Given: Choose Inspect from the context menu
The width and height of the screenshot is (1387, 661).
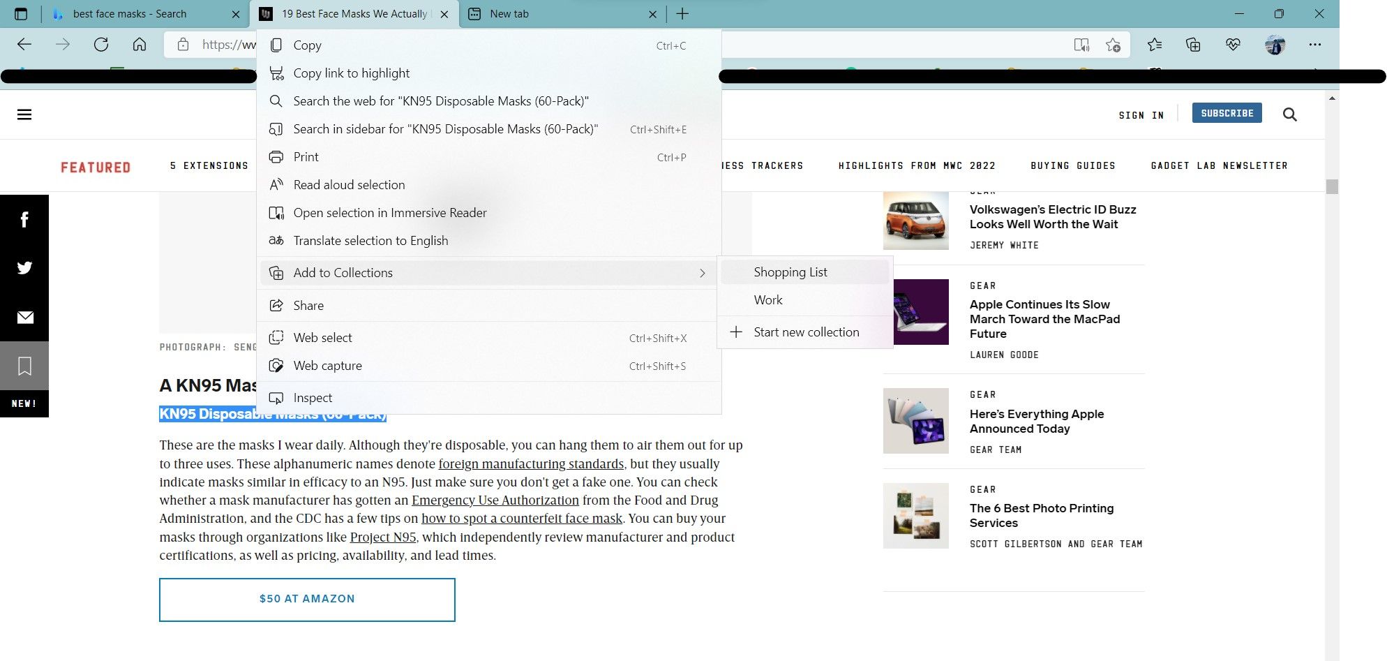Looking at the screenshot, I should 488,398.
